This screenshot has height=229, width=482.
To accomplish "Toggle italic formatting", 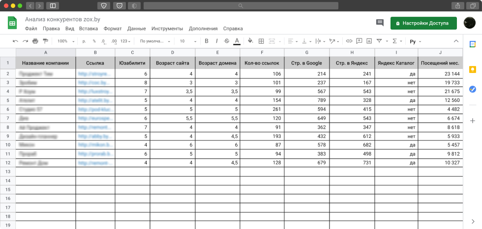I will point(216,41).
